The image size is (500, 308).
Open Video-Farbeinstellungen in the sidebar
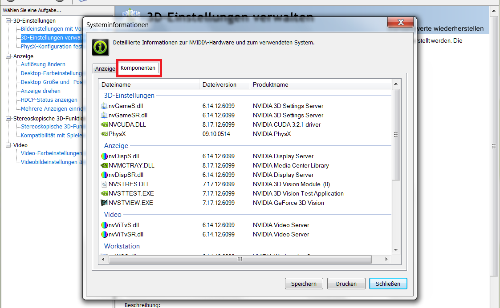click(x=51, y=153)
